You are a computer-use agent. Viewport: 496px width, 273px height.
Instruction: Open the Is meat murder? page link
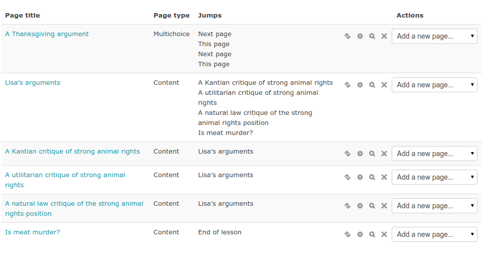32,232
